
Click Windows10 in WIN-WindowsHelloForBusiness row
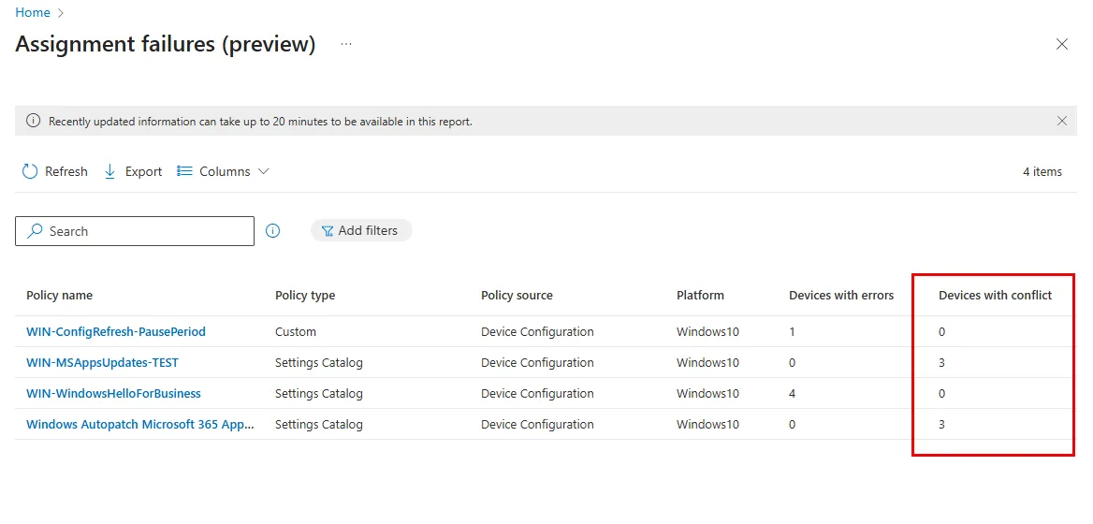pyautogui.click(x=707, y=393)
